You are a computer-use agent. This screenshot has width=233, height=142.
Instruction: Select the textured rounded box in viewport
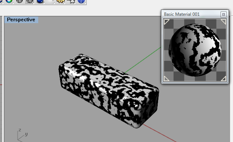[108, 91]
